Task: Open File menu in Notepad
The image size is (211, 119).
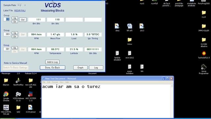Action: click(44, 82)
